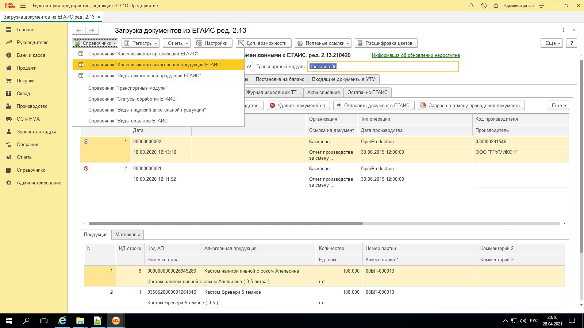Open the service menu icon beside Администратор
This screenshot has width=584, height=328.
click(541, 5)
